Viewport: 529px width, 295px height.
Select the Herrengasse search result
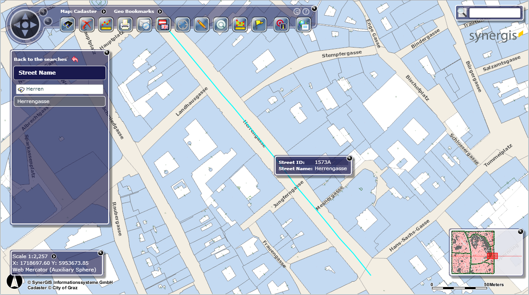coord(59,101)
